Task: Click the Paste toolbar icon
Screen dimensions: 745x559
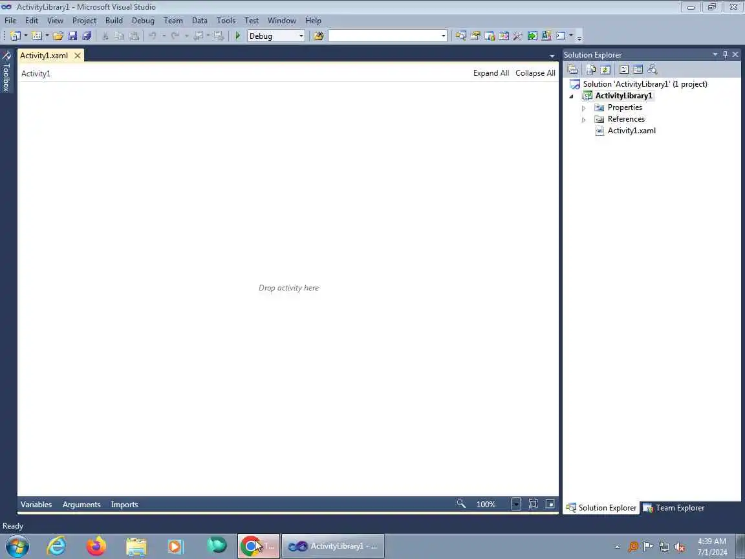Action: pyautogui.click(x=134, y=36)
